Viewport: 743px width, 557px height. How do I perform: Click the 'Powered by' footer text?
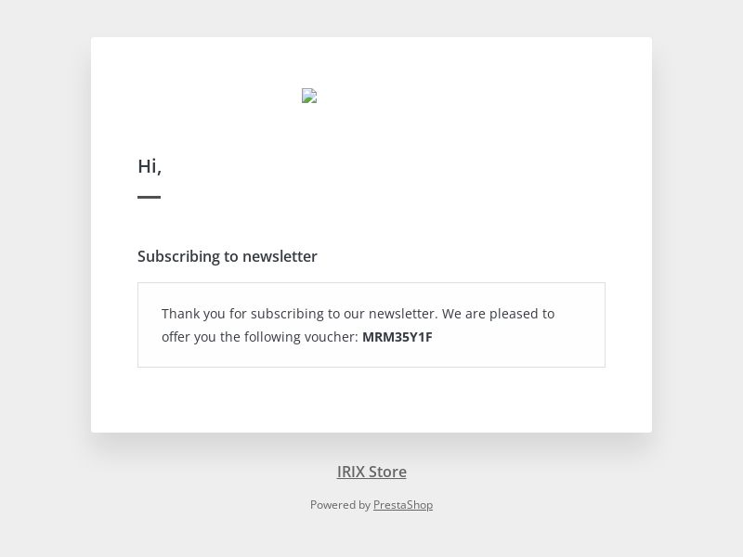tap(340, 505)
